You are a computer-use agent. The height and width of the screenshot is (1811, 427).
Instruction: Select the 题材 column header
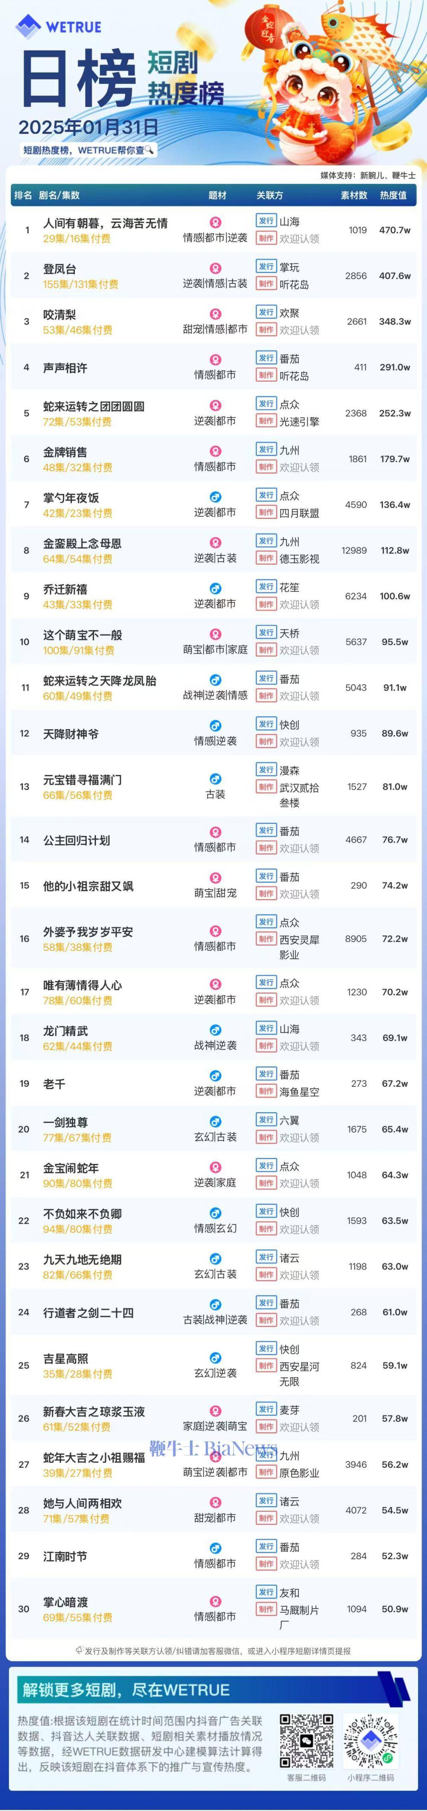218,195
